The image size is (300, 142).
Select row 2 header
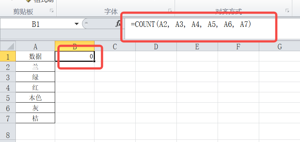coord(8,67)
